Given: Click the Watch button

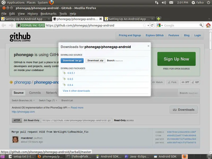Looking at the screenshot, I should point(157,82).
